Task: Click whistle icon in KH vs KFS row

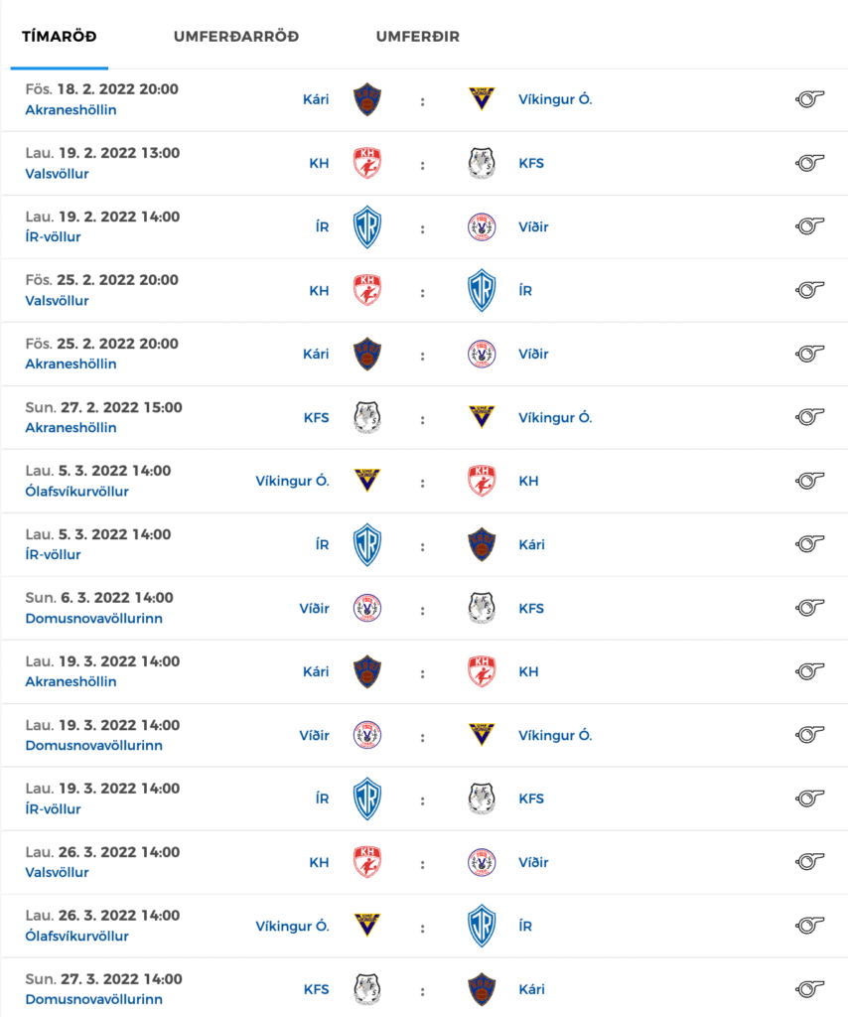Action: (x=809, y=163)
